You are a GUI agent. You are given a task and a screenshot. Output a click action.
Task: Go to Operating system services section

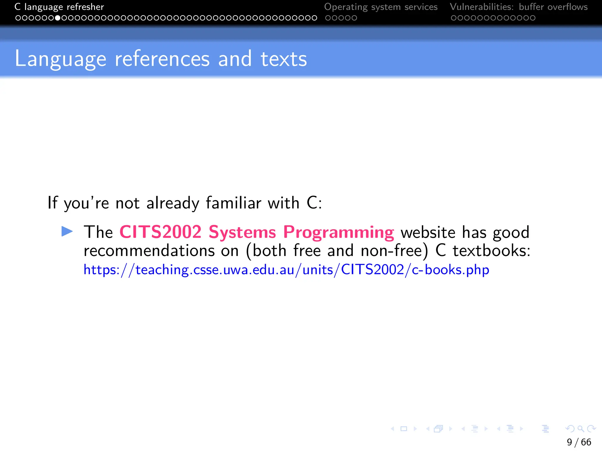click(x=381, y=7)
